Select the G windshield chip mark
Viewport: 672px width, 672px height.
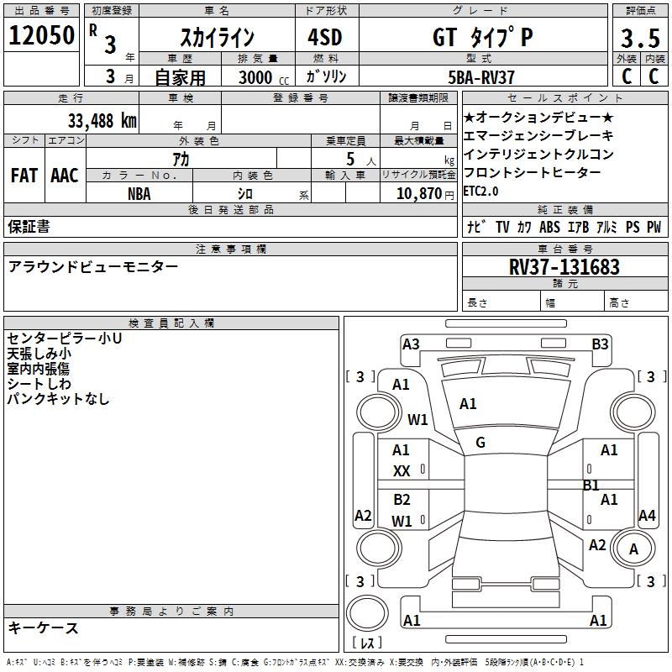[x=480, y=443]
